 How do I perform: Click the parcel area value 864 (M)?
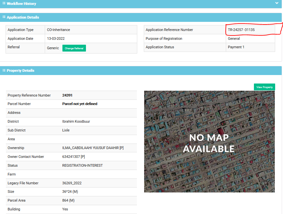pyautogui.click(x=68, y=200)
